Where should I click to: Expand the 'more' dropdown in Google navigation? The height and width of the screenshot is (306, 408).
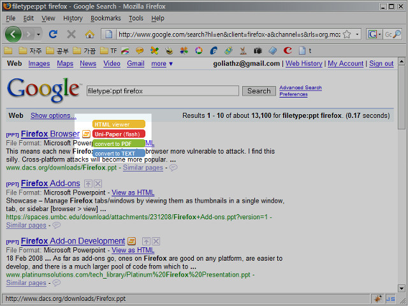click(162, 64)
